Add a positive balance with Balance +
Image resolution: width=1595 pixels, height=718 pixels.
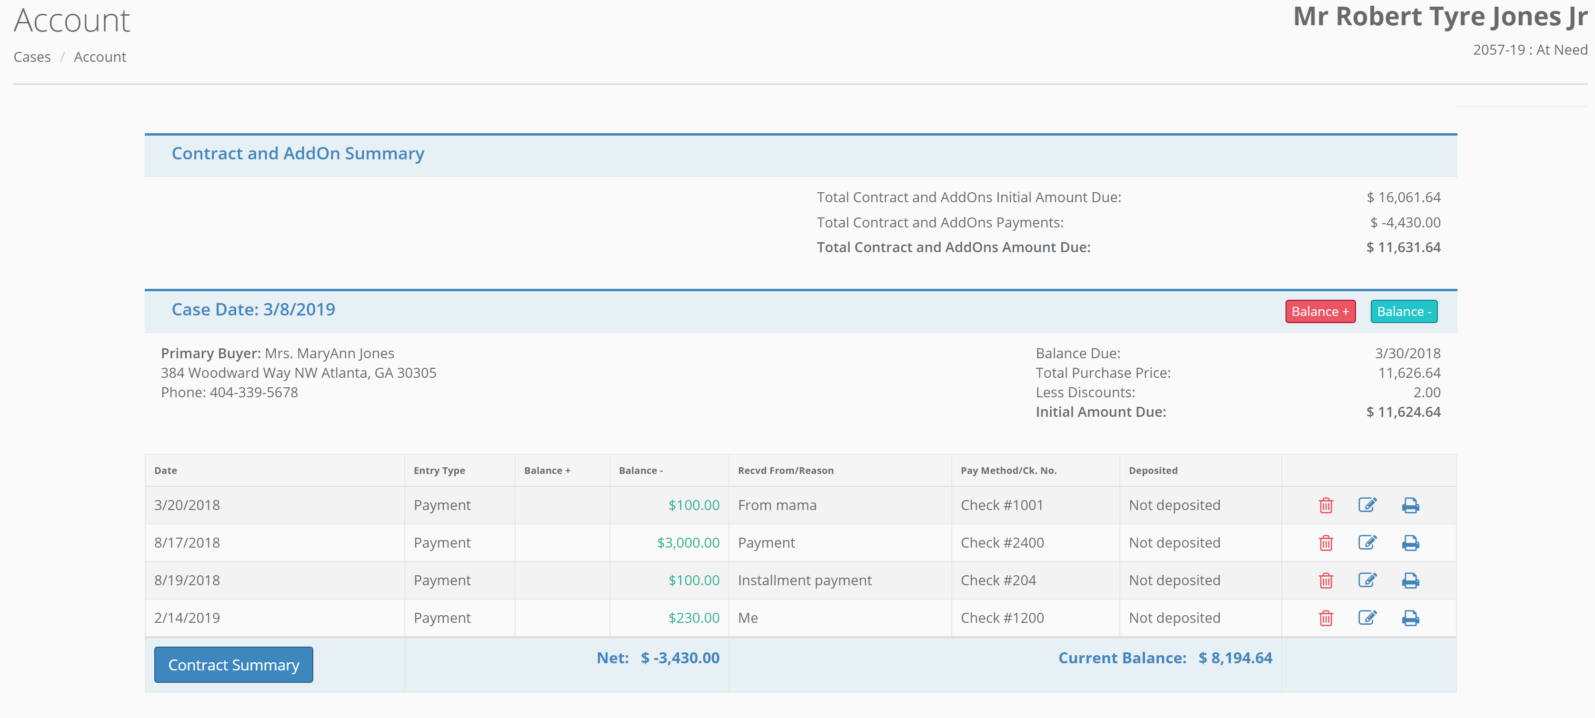[1320, 311]
